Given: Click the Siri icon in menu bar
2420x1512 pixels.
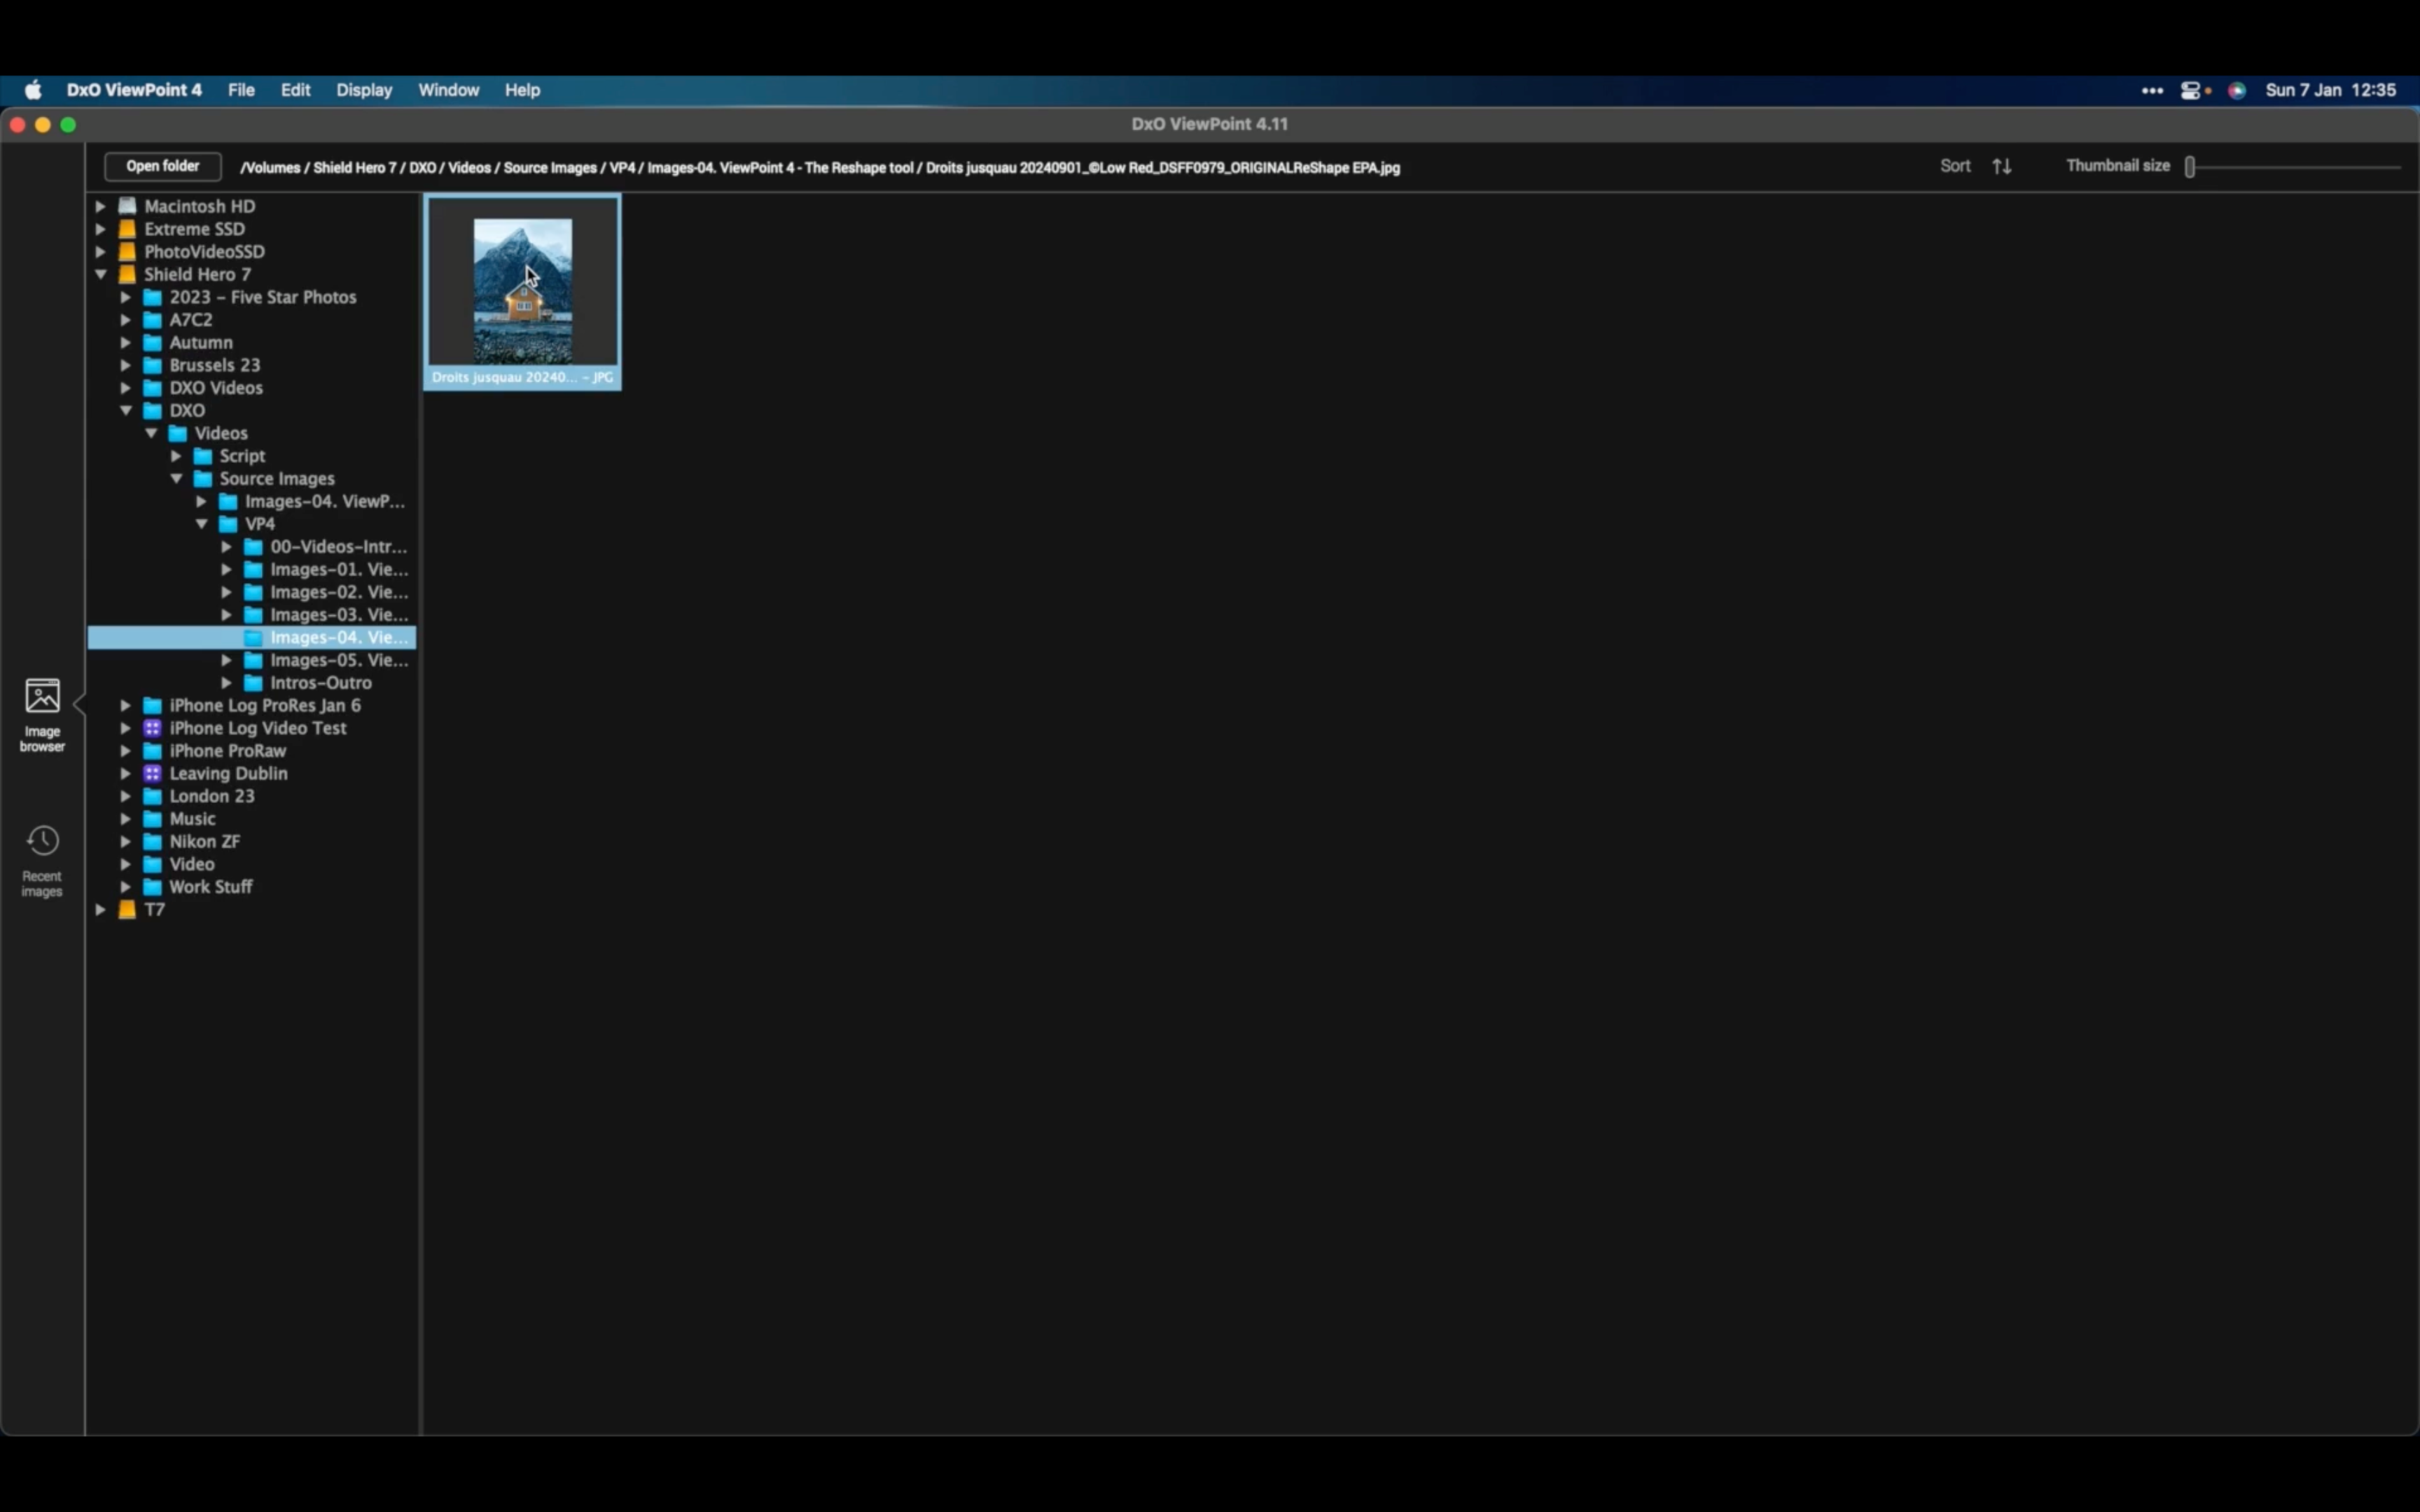Looking at the screenshot, I should pyautogui.click(x=2238, y=90).
